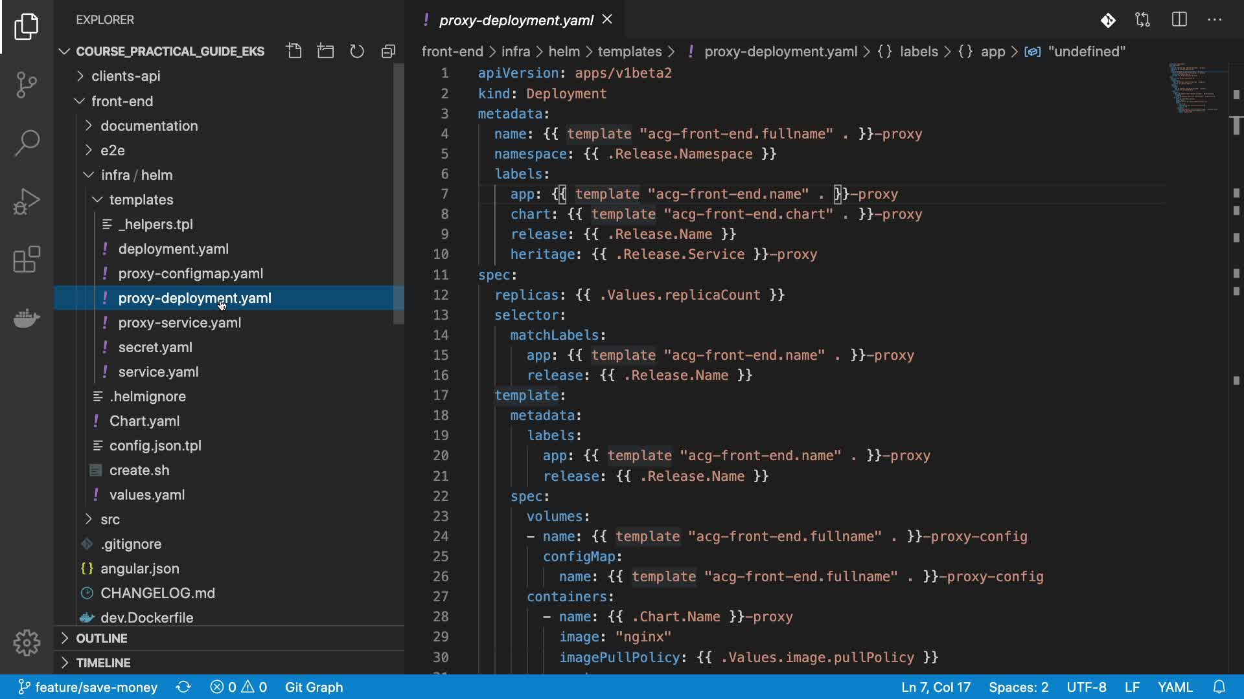Image resolution: width=1244 pixels, height=699 pixels.
Task: Open the Source Control view
Action: click(x=27, y=85)
